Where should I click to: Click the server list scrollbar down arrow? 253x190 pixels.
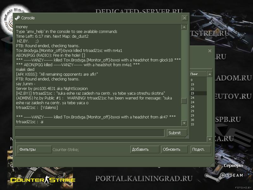(210, 139)
